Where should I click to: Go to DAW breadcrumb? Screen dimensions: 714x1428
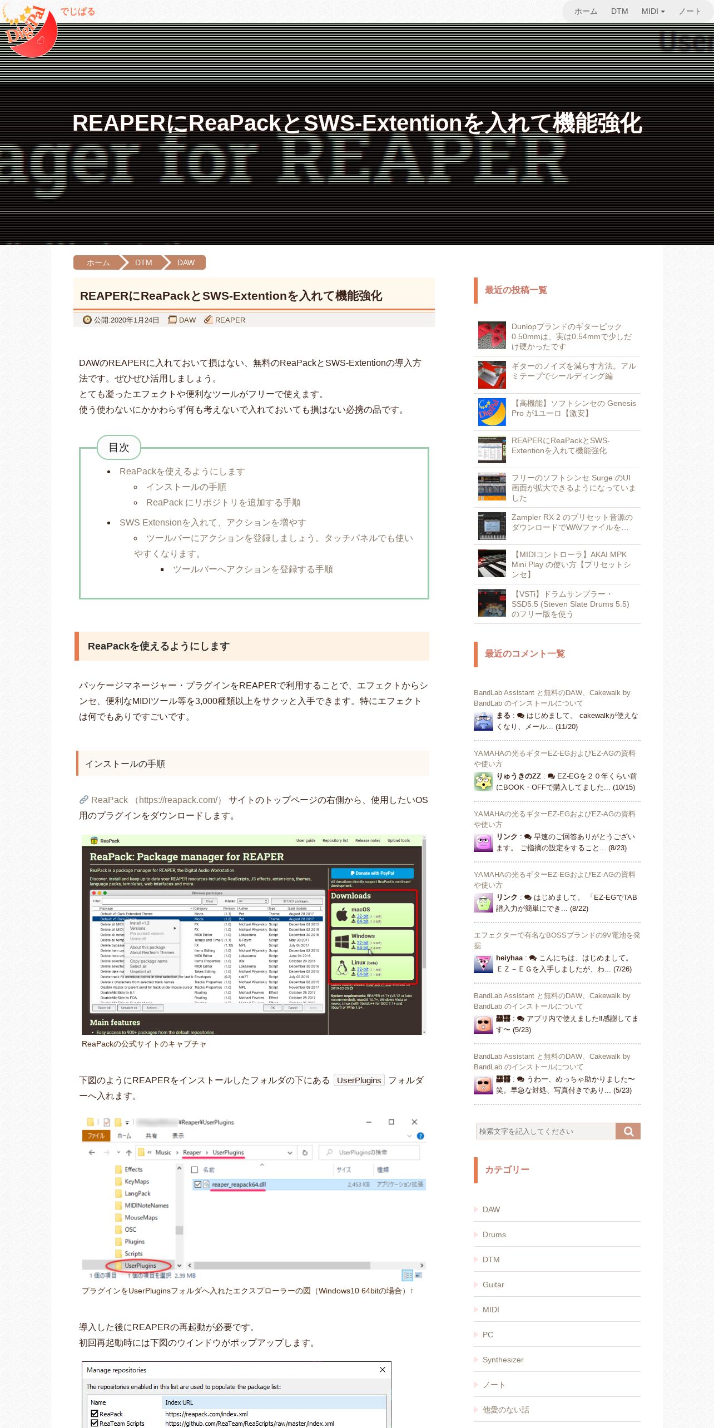click(x=186, y=262)
